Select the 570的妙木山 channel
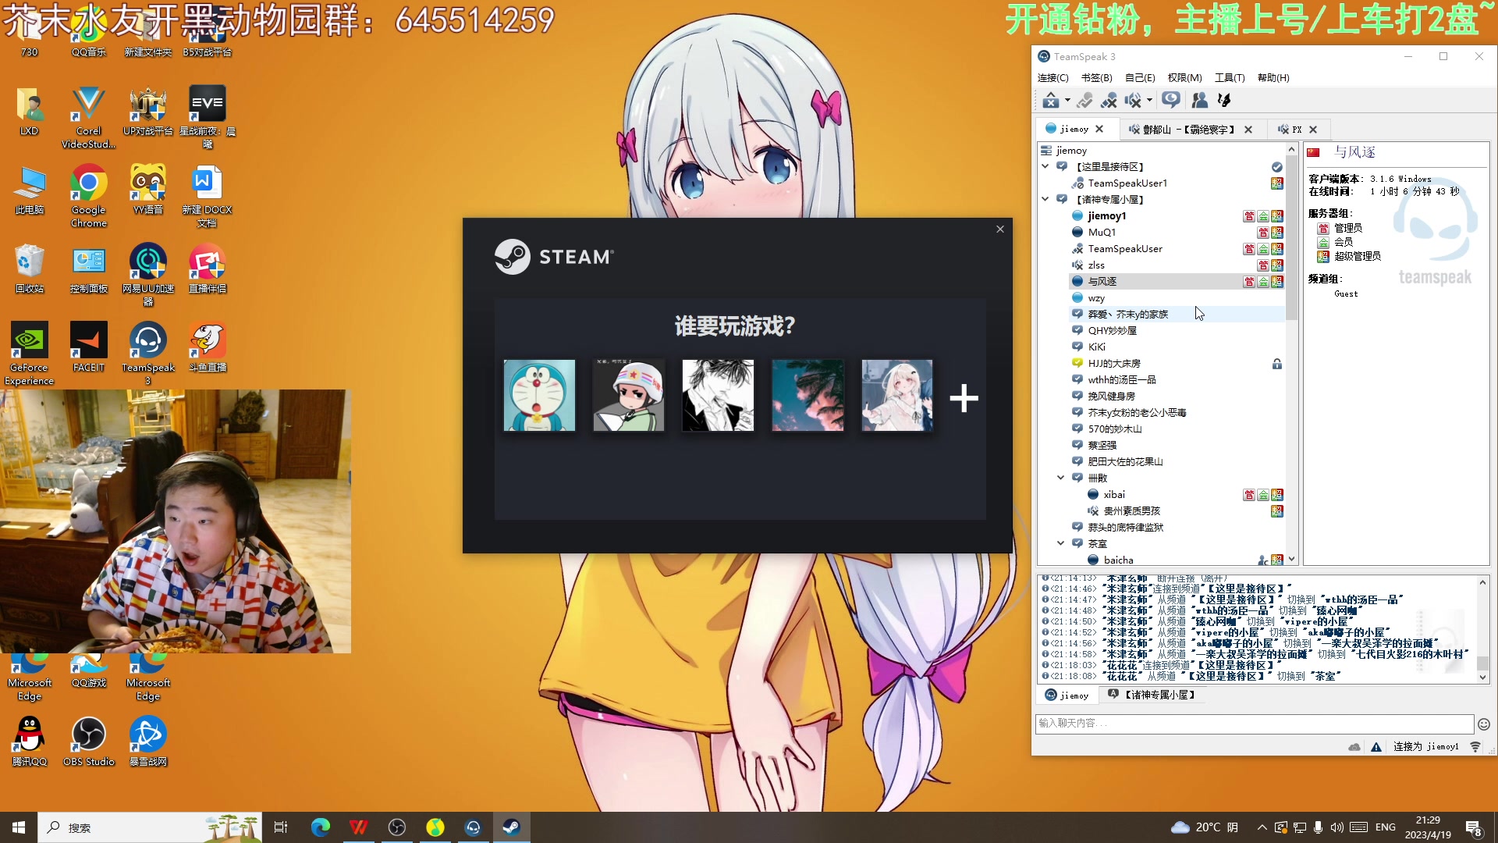 [1115, 429]
